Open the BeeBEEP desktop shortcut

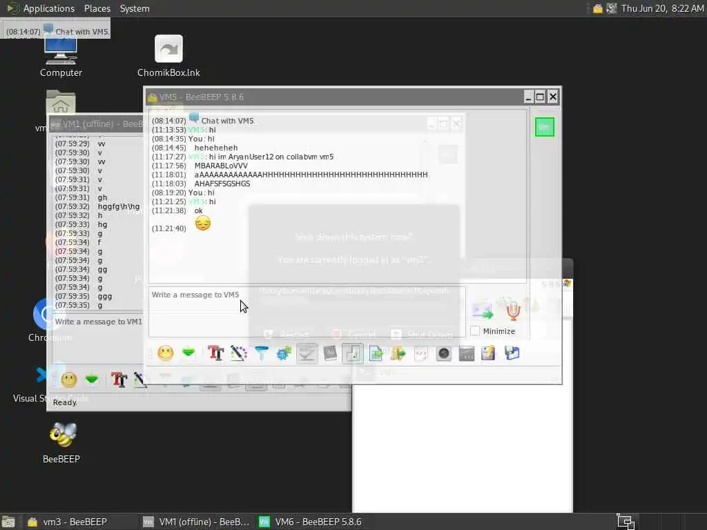(x=61, y=443)
